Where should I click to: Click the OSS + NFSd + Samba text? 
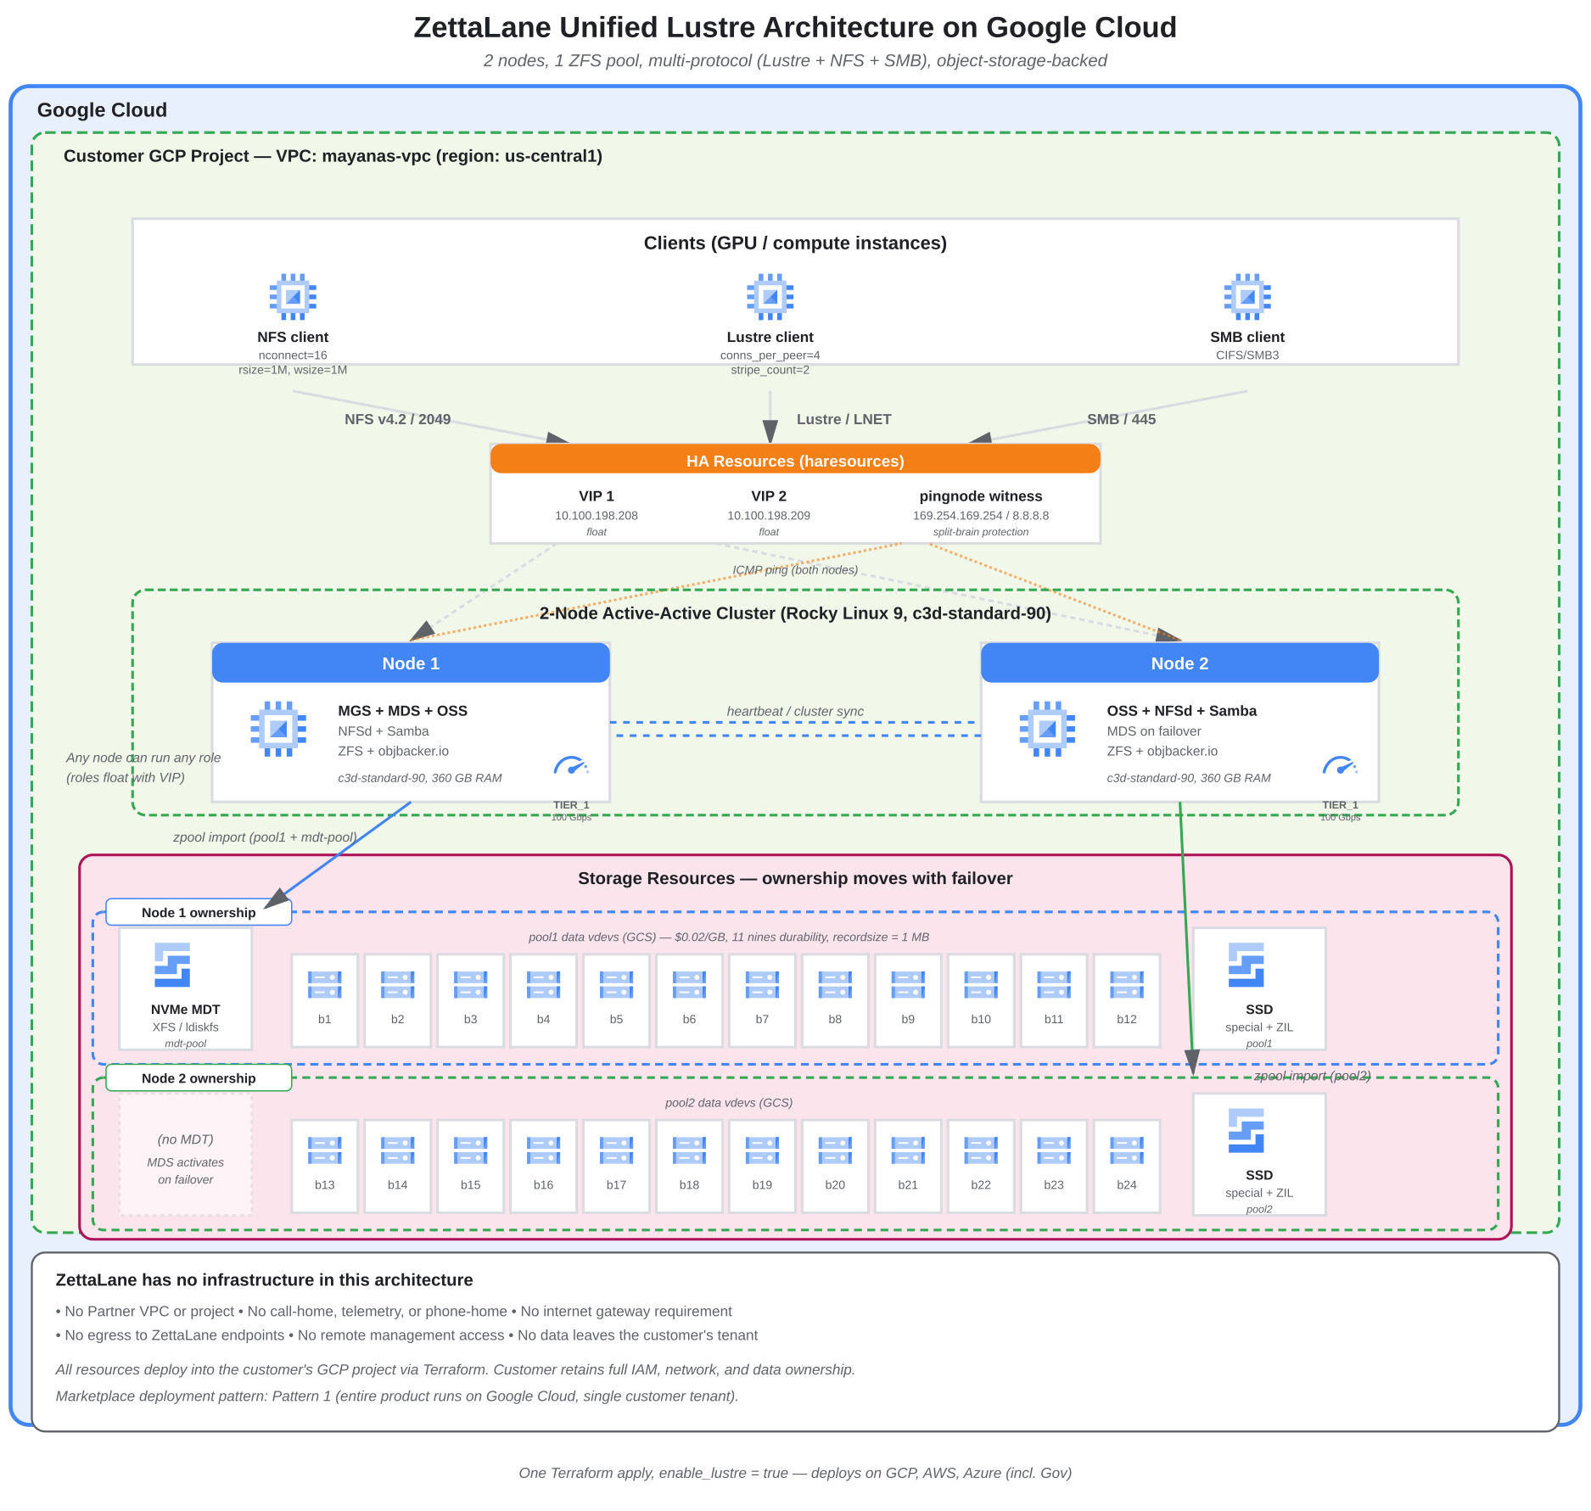1181,711
